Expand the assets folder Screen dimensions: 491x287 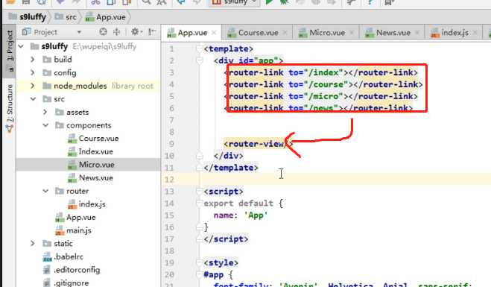pyautogui.click(x=45, y=112)
